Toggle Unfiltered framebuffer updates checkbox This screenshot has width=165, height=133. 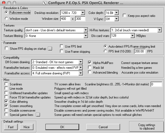point(6,93)
